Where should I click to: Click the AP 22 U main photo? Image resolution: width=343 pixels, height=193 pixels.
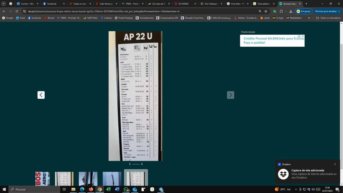(135, 96)
